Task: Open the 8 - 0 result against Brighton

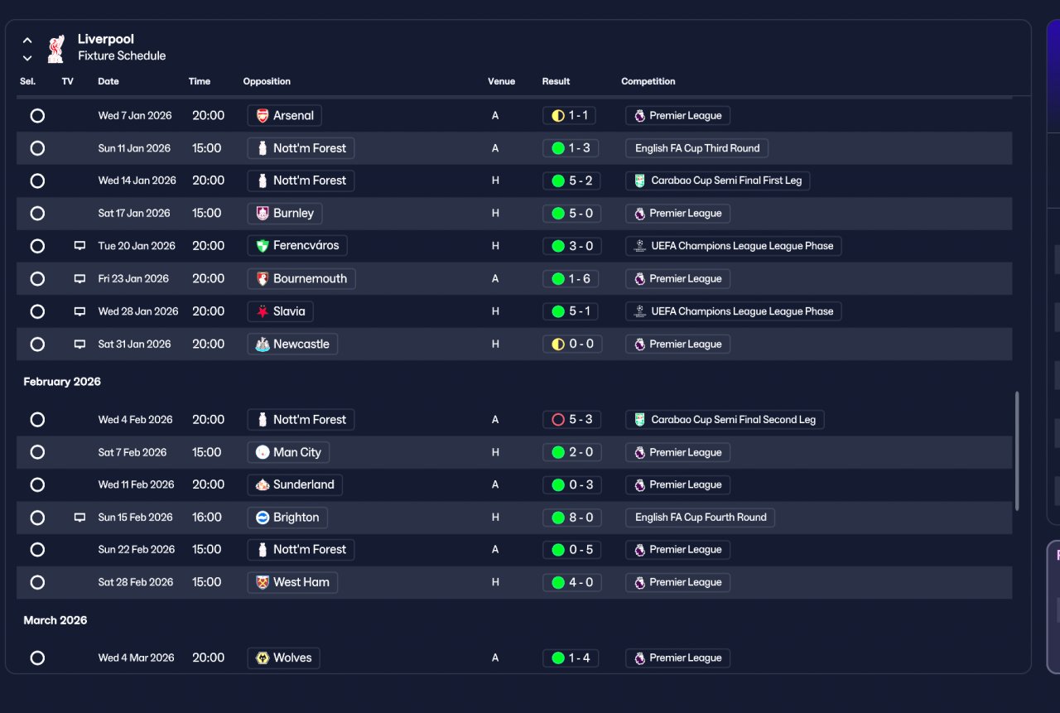Action: (x=571, y=518)
